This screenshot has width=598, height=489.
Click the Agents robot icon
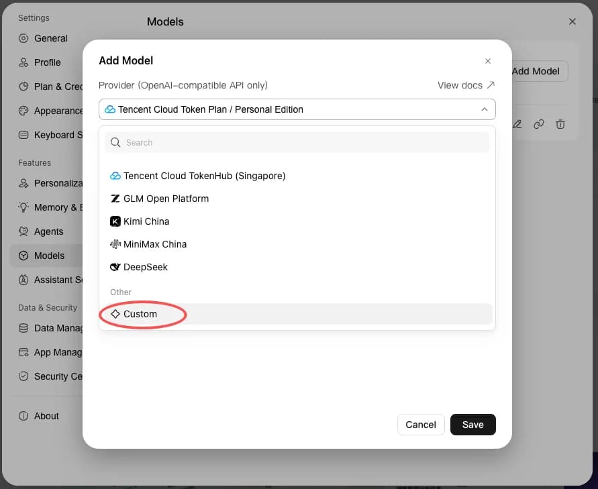point(23,231)
